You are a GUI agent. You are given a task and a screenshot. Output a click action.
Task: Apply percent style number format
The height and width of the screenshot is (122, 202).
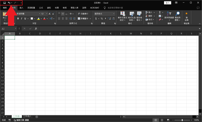pos(102,19)
